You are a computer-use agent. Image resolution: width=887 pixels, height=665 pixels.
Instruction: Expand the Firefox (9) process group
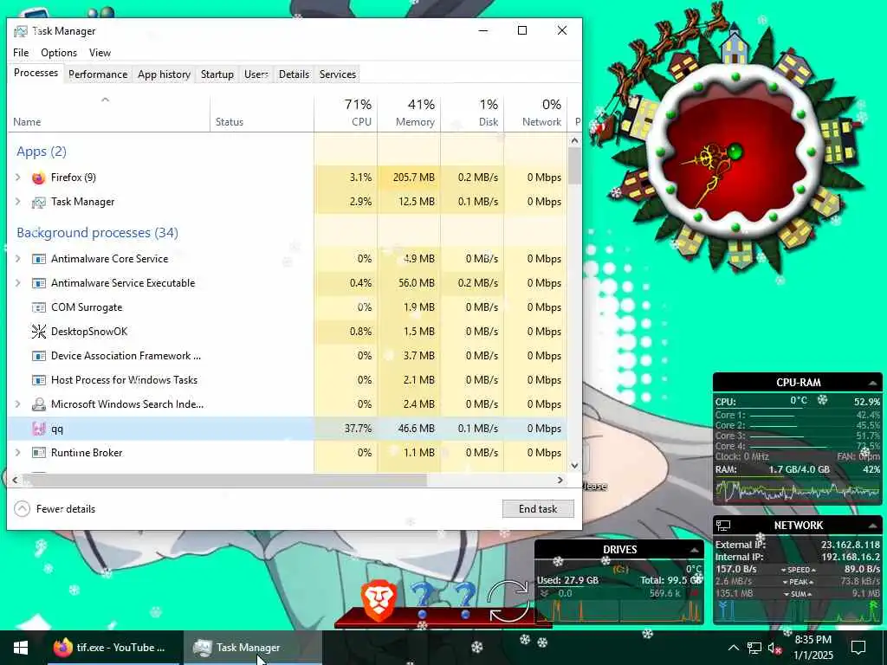[x=17, y=178]
